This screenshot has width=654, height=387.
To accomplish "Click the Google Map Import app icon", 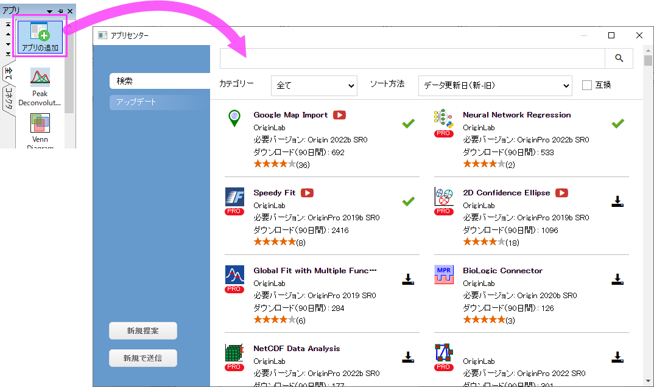I will [234, 118].
